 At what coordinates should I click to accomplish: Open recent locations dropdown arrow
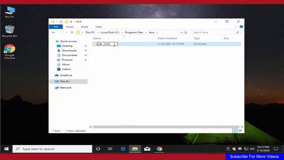tap(67, 32)
